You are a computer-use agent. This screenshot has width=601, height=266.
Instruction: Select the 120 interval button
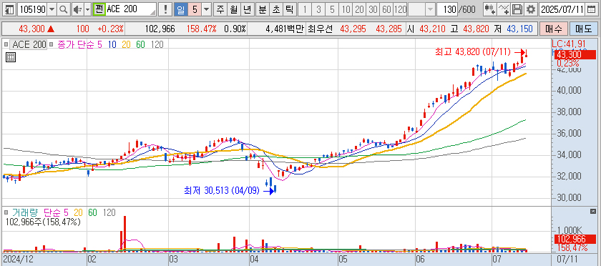pos(400,9)
